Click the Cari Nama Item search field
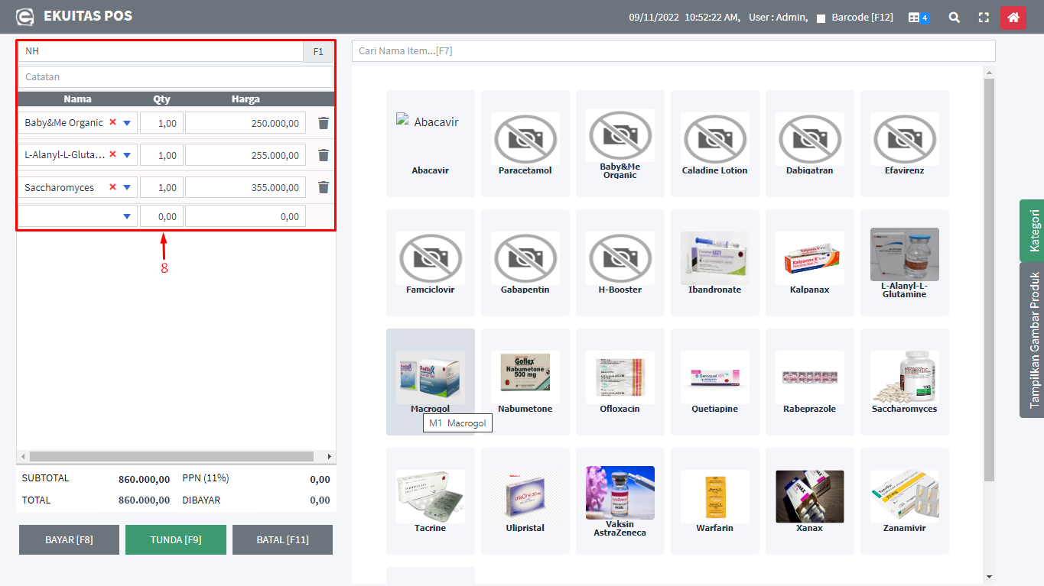This screenshot has height=586, width=1044. 673,51
